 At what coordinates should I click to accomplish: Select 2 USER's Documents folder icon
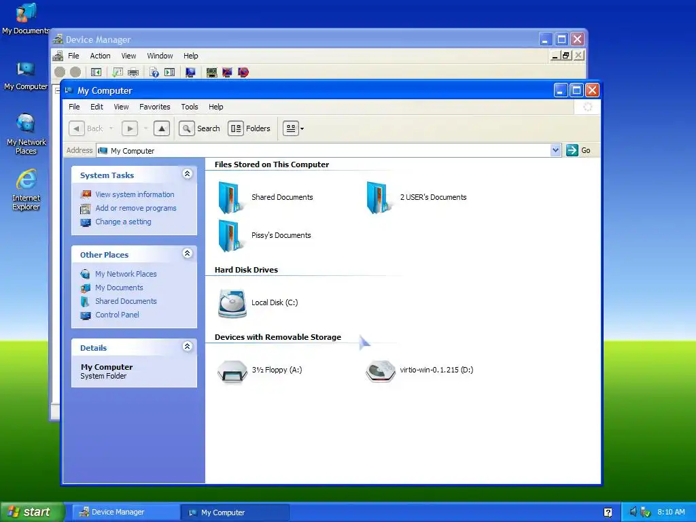point(380,198)
